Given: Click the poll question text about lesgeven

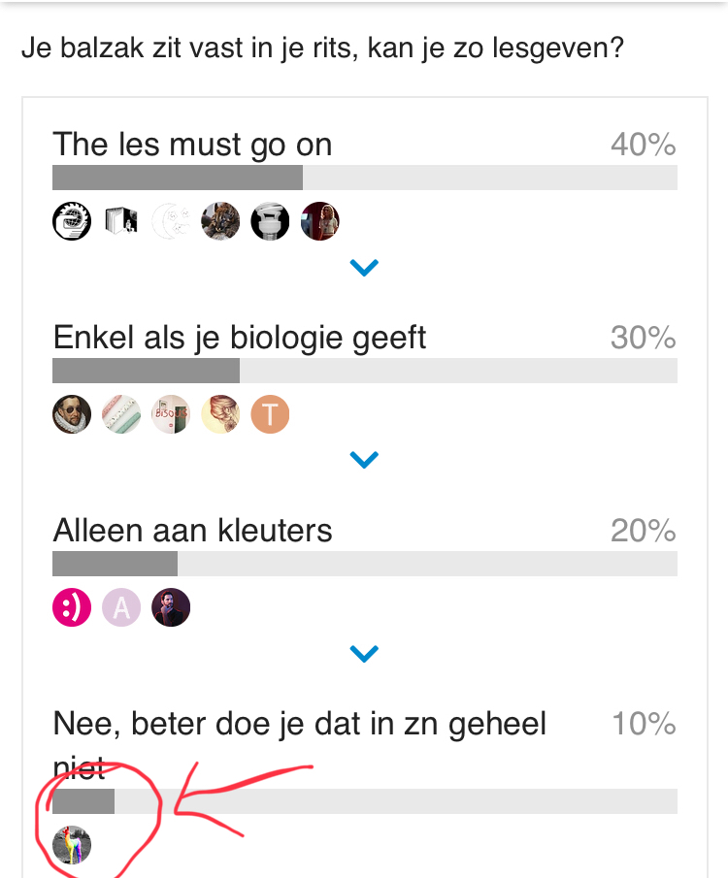Looking at the screenshot, I should 321,48.
